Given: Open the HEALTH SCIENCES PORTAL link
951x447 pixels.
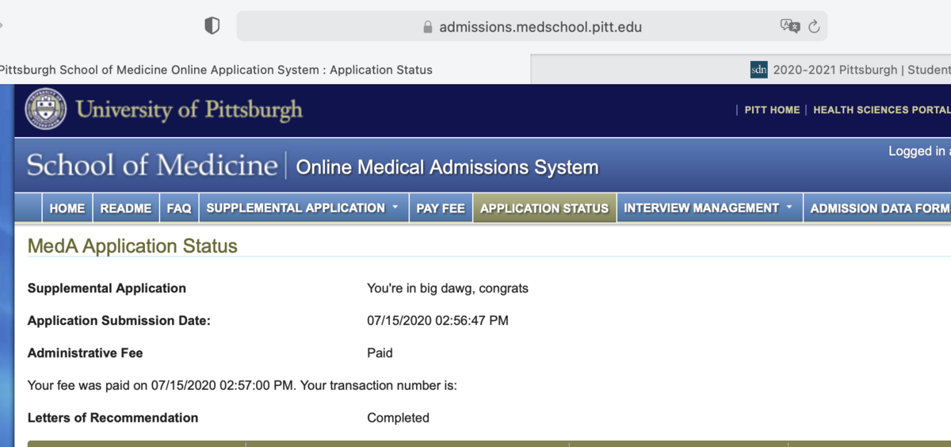Looking at the screenshot, I should tap(882, 110).
